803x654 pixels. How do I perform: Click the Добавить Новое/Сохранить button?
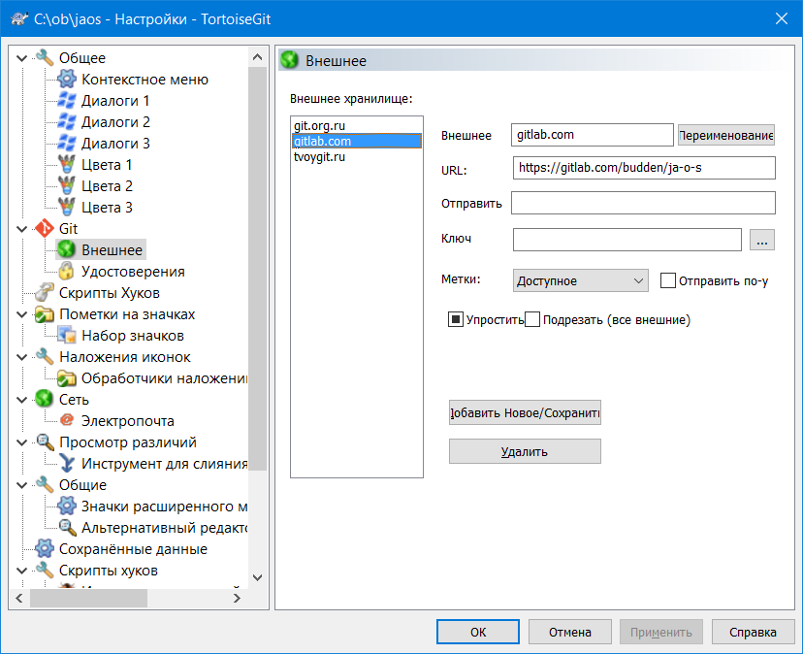pyautogui.click(x=525, y=412)
